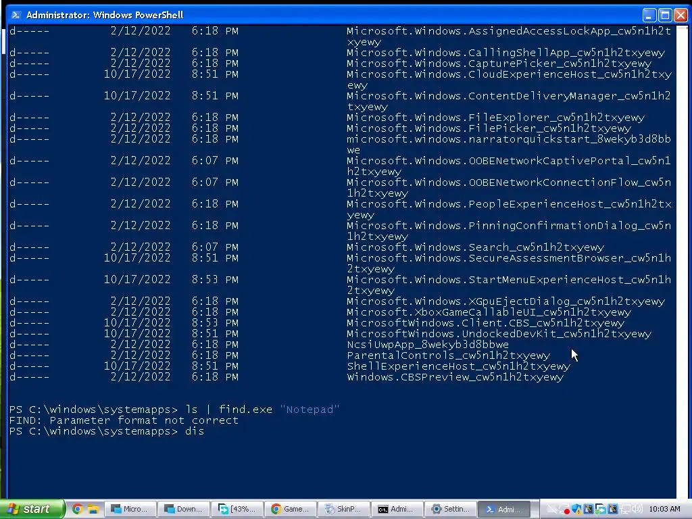Switch to the "Micro..." taskbar window

[130, 509]
